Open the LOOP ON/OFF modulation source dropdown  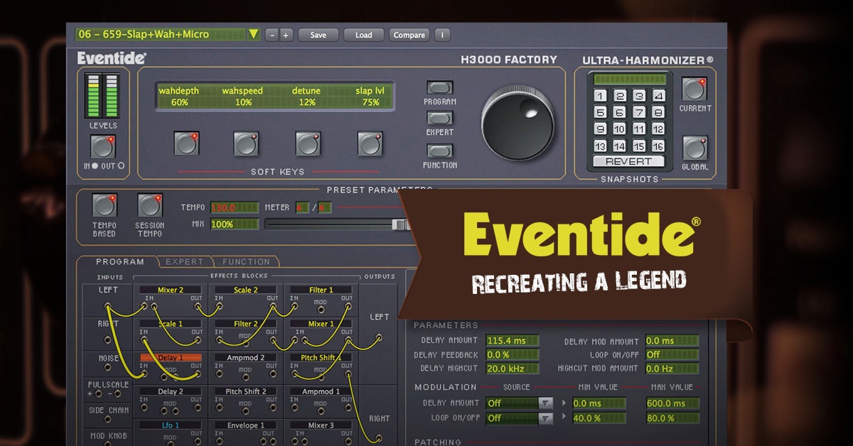[x=546, y=418]
